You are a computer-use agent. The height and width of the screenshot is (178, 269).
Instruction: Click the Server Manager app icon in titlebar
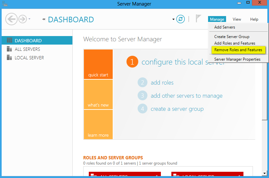5,4
